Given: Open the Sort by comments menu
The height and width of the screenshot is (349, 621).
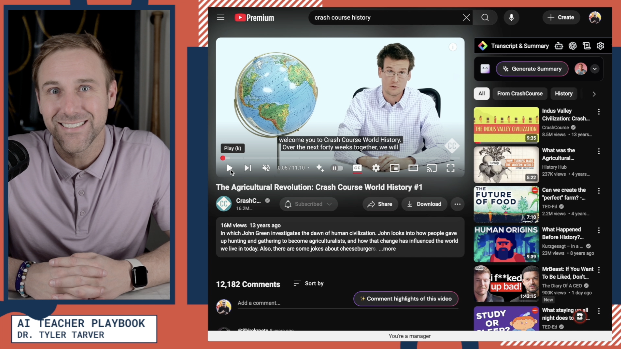Looking at the screenshot, I should (x=309, y=283).
